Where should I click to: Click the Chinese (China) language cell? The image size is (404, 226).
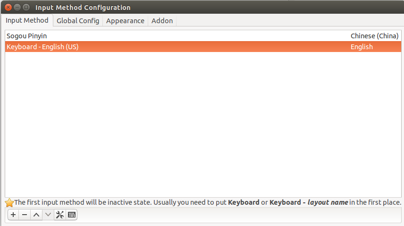(x=374, y=36)
